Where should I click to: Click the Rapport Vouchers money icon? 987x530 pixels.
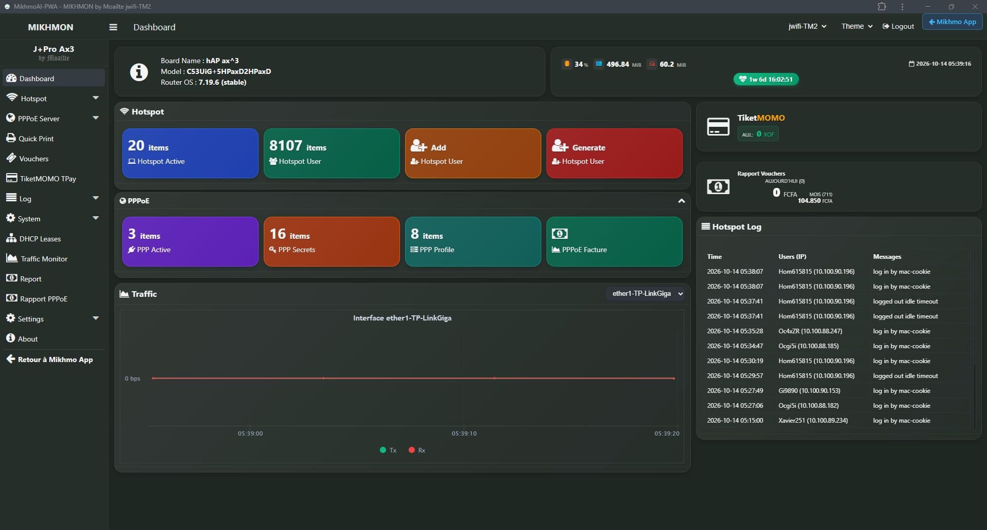[718, 186]
